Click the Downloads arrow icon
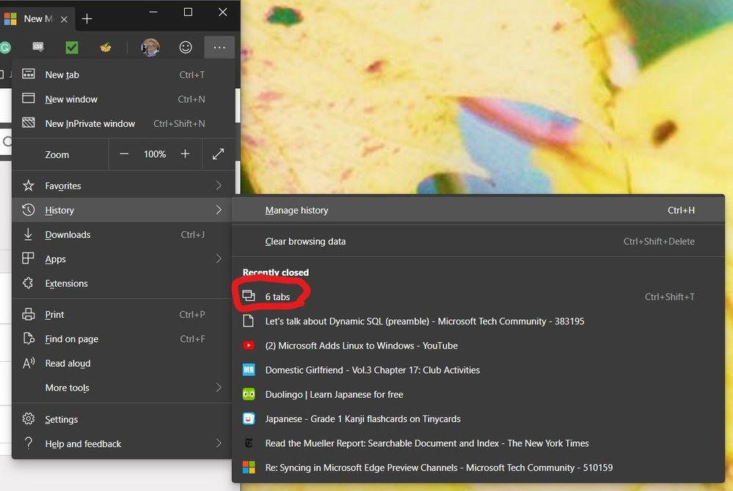Screen dimensions: 733x491 (x=28, y=234)
